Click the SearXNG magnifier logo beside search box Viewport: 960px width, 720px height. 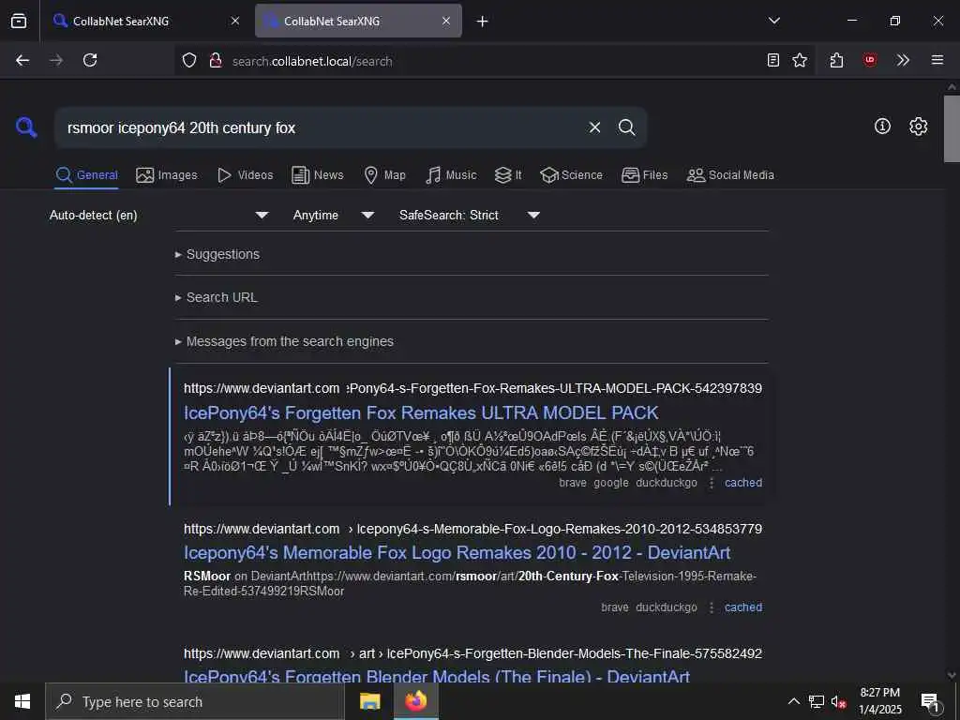pyautogui.click(x=26, y=127)
